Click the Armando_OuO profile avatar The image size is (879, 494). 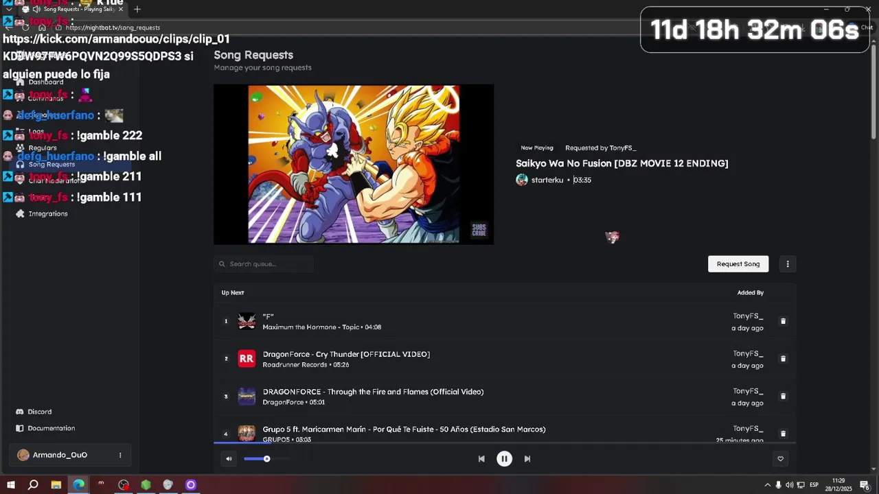[x=23, y=455]
